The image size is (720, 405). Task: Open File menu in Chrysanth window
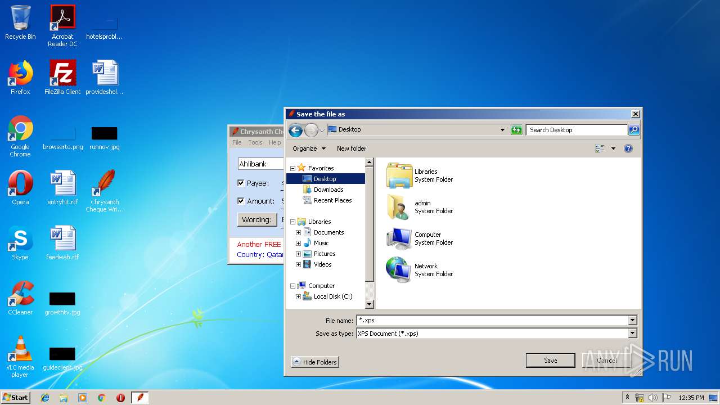237,142
